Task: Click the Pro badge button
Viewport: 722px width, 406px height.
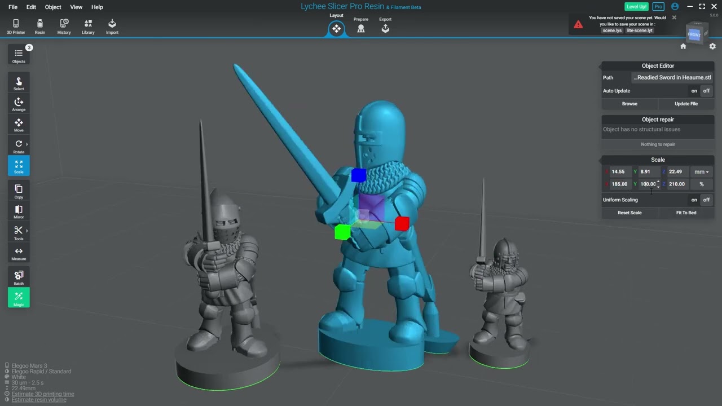Action: 658,7
